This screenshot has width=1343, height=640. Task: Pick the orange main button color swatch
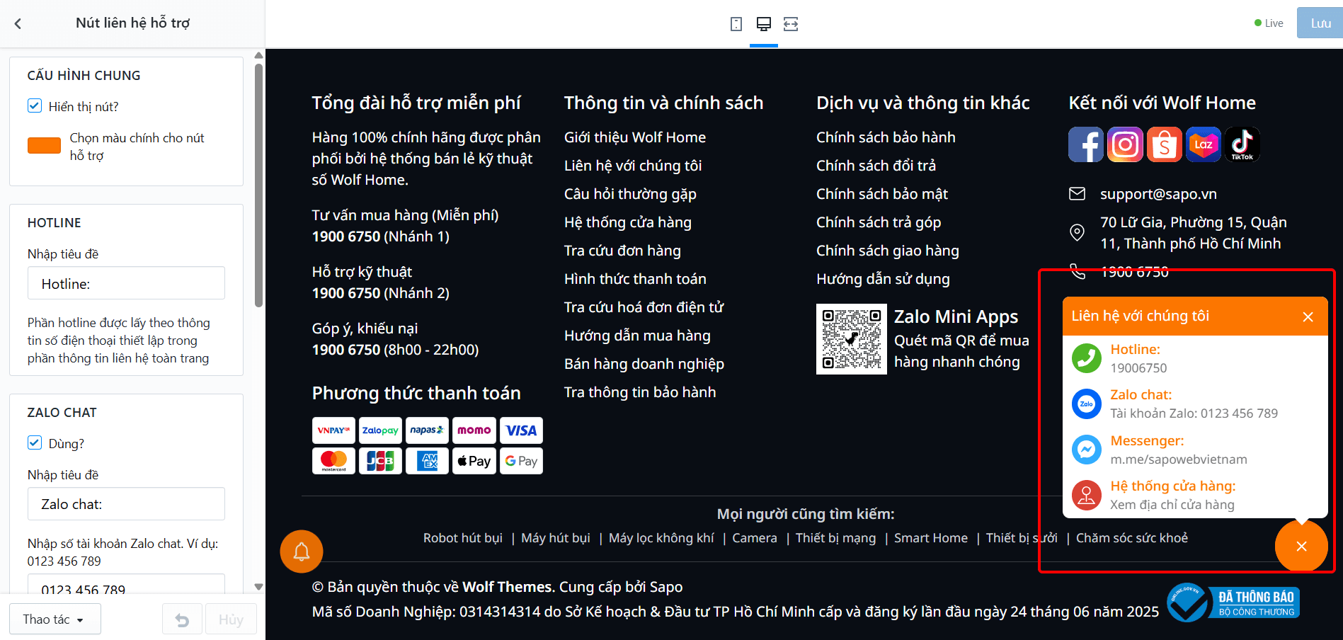pos(44,145)
